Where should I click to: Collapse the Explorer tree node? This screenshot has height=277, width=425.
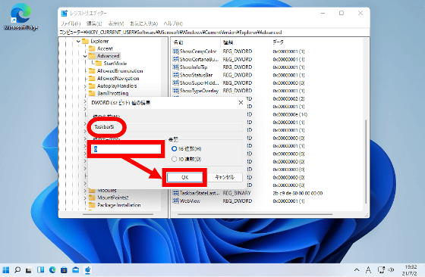(x=79, y=42)
